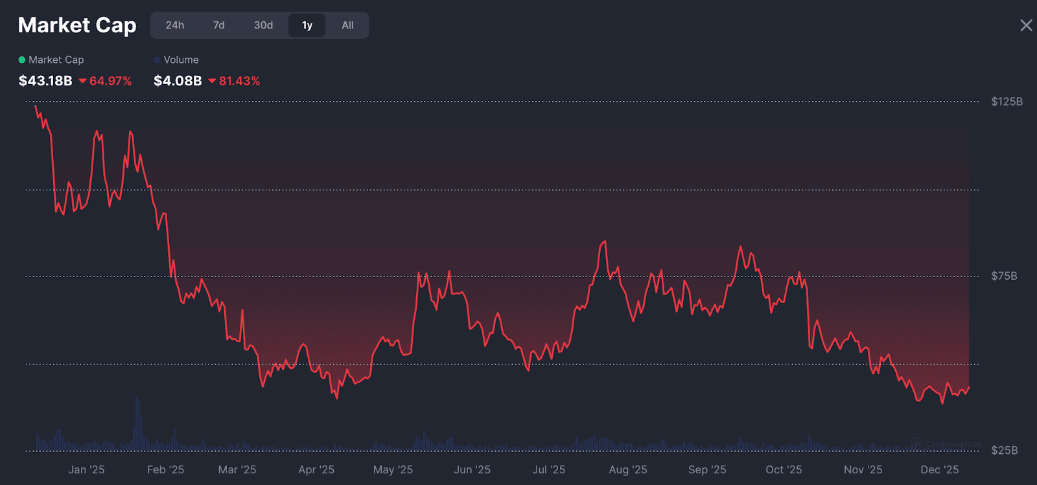Viewport: 1037px width, 485px height.
Task: Toggle the Volume legend series
Action: coord(176,60)
